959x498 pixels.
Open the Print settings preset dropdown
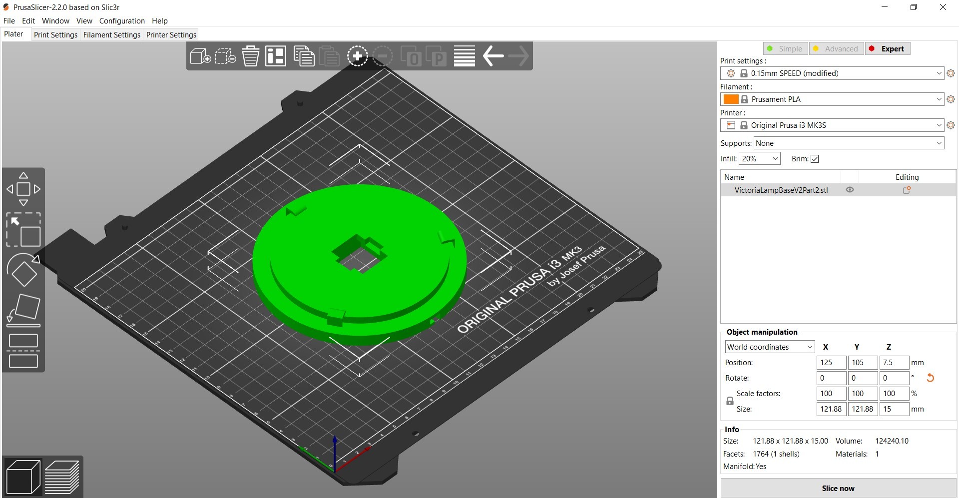(x=832, y=73)
